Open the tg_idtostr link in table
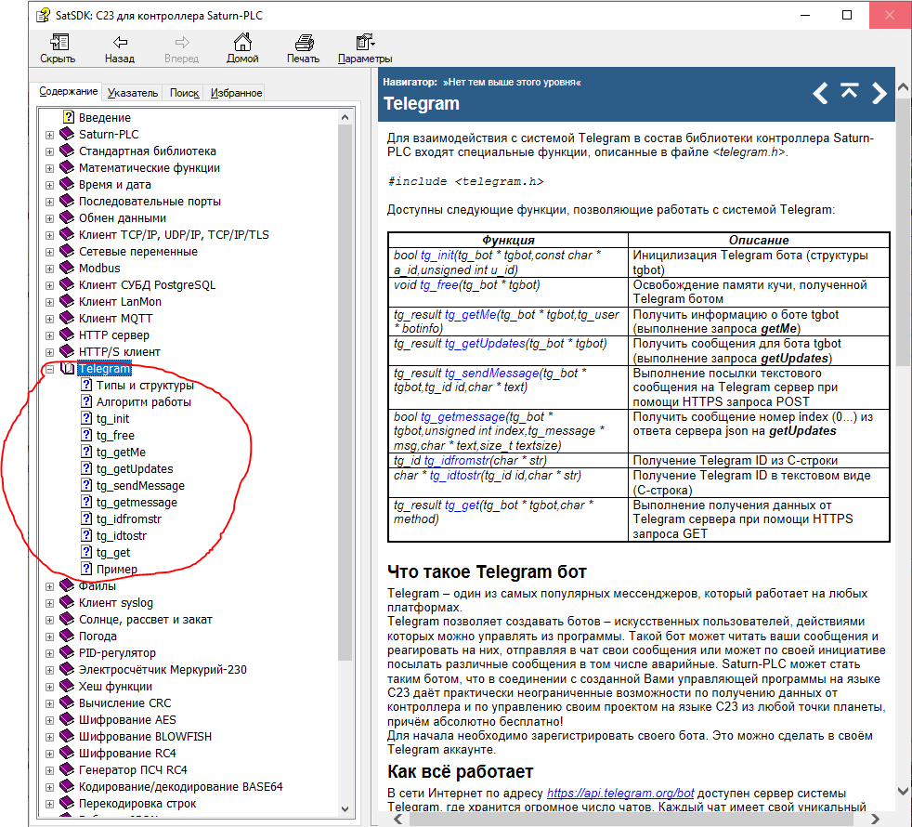 pyautogui.click(x=455, y=476)
